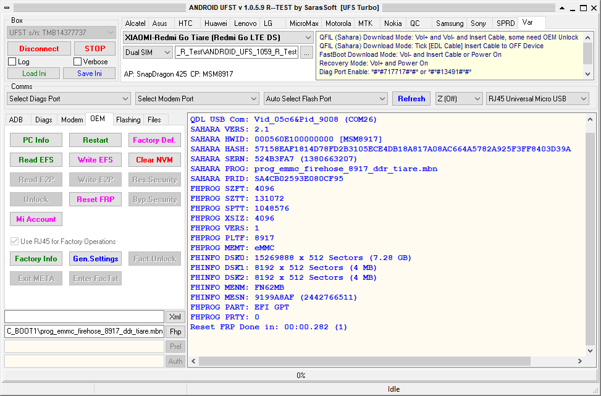Click the Fhp browse button
This screenshot has height=396, width=601.
(175, 332)
